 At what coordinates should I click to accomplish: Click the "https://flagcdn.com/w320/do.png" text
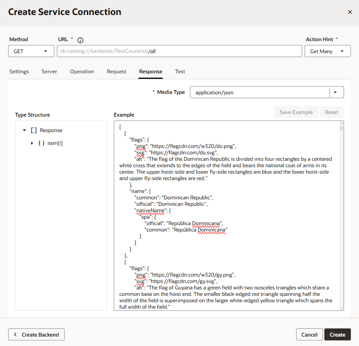[193, 146]
